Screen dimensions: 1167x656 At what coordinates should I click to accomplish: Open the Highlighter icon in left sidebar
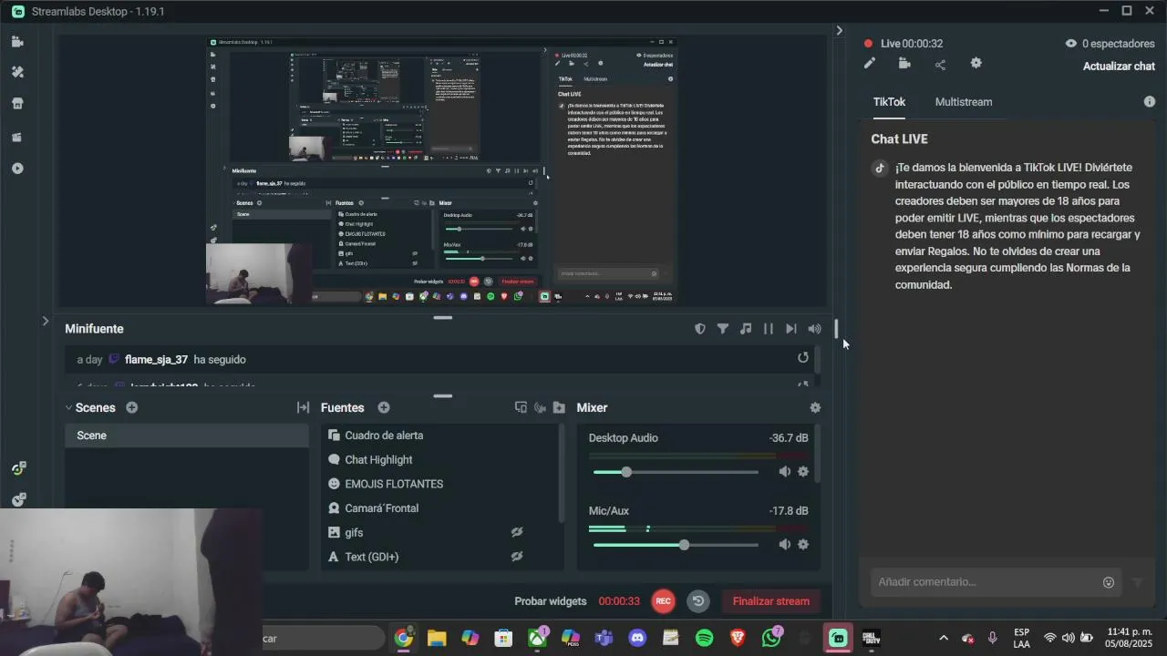tap(17, 137)
